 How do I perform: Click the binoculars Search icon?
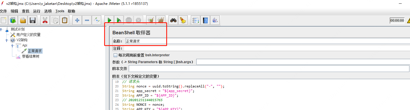(x=173, y=20)
